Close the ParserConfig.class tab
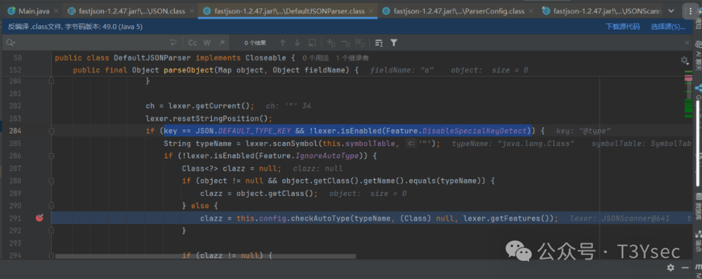Viewport: 702px width, 279px height. pos(532,11)
